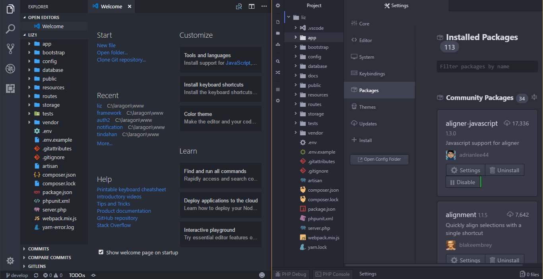Image resolution: width=543 pixels, height=279 pixels.
Task: Open the Updates settings section in Atom
Action: point(379,124)
